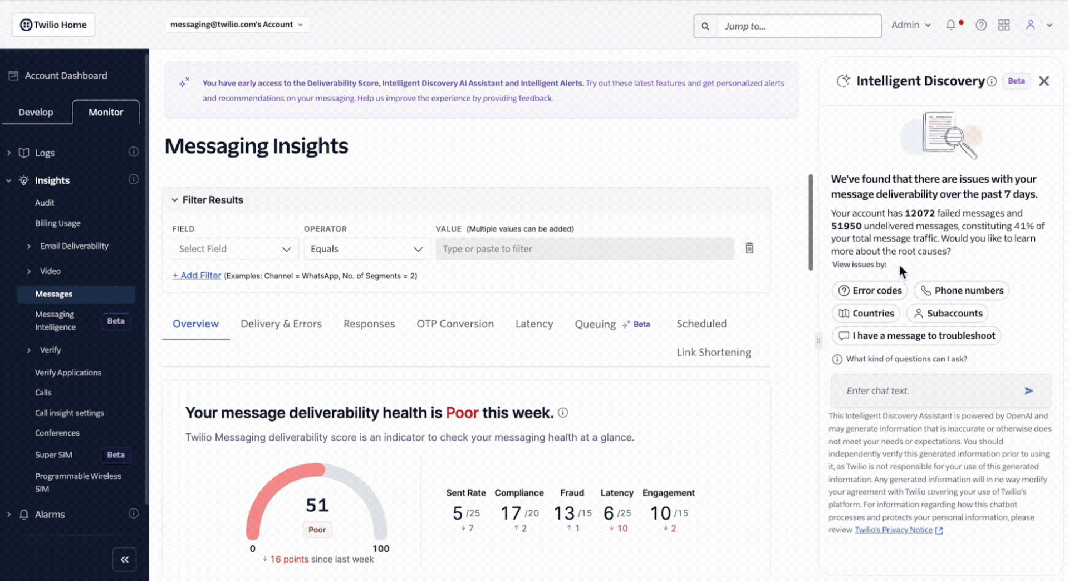Show info for Logs section
This screenshot has height=582, width=1069.
click(134, 151)
